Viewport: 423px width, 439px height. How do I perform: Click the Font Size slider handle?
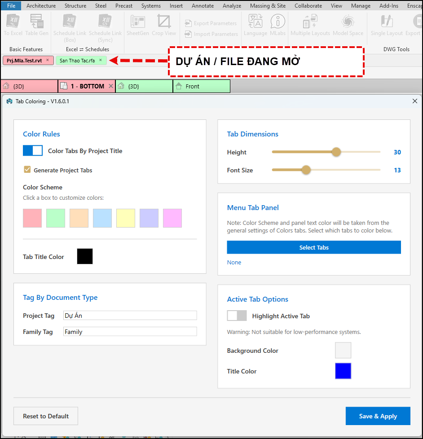(306, 170)
